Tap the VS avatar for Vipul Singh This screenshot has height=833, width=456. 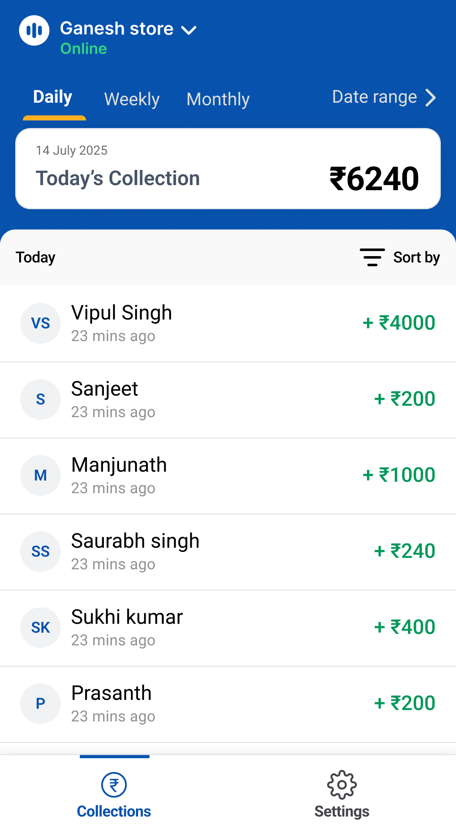point(41,323)
